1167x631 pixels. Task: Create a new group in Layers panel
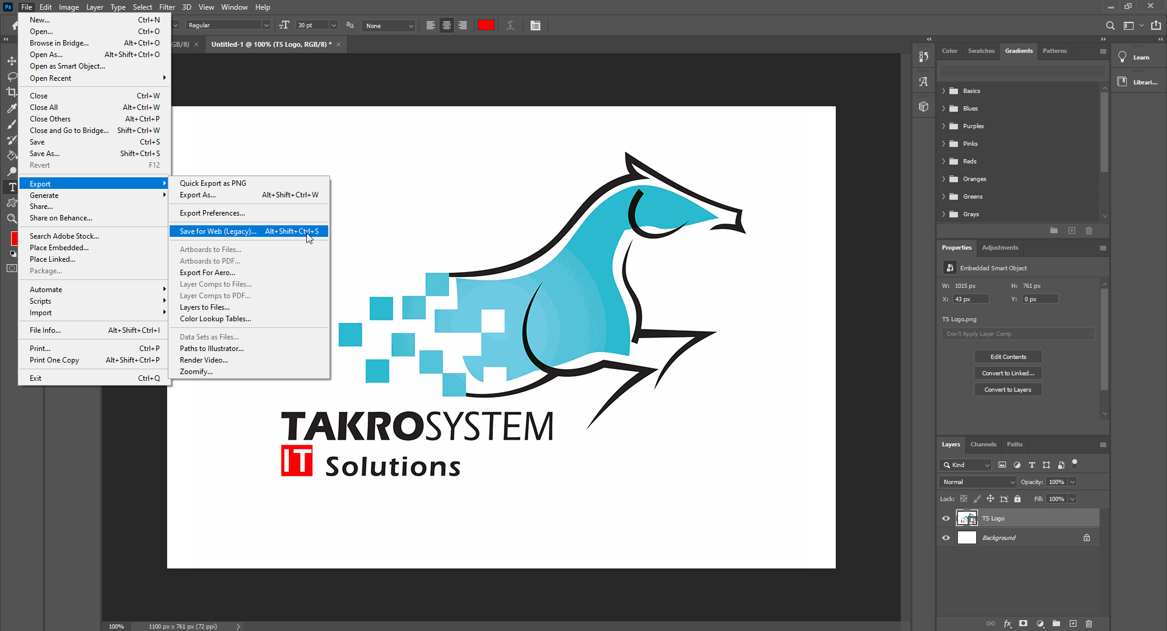[1056, 624]
